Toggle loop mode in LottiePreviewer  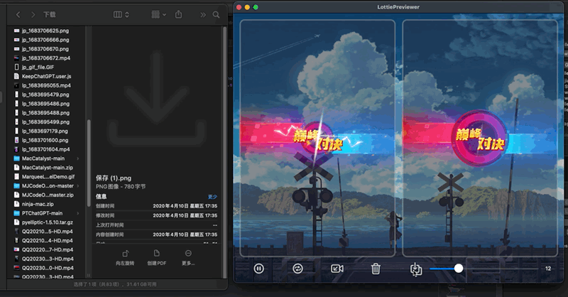click(297, 269)
